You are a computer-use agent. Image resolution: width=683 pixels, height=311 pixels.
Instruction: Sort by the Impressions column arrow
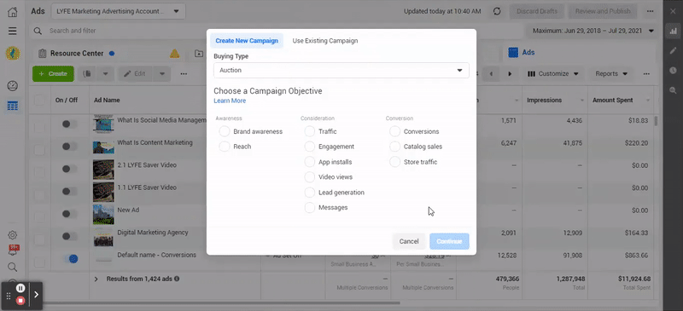582,101
